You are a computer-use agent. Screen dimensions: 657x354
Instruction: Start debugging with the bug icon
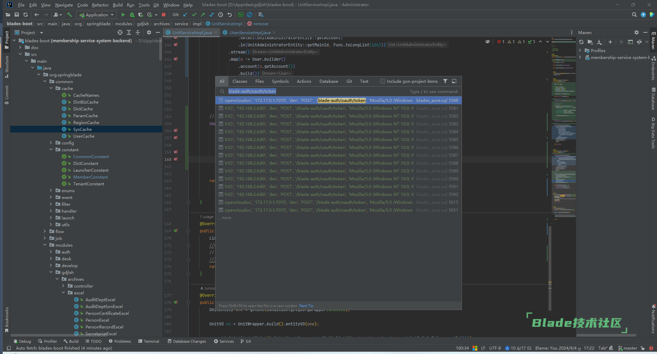coord(132,15)
